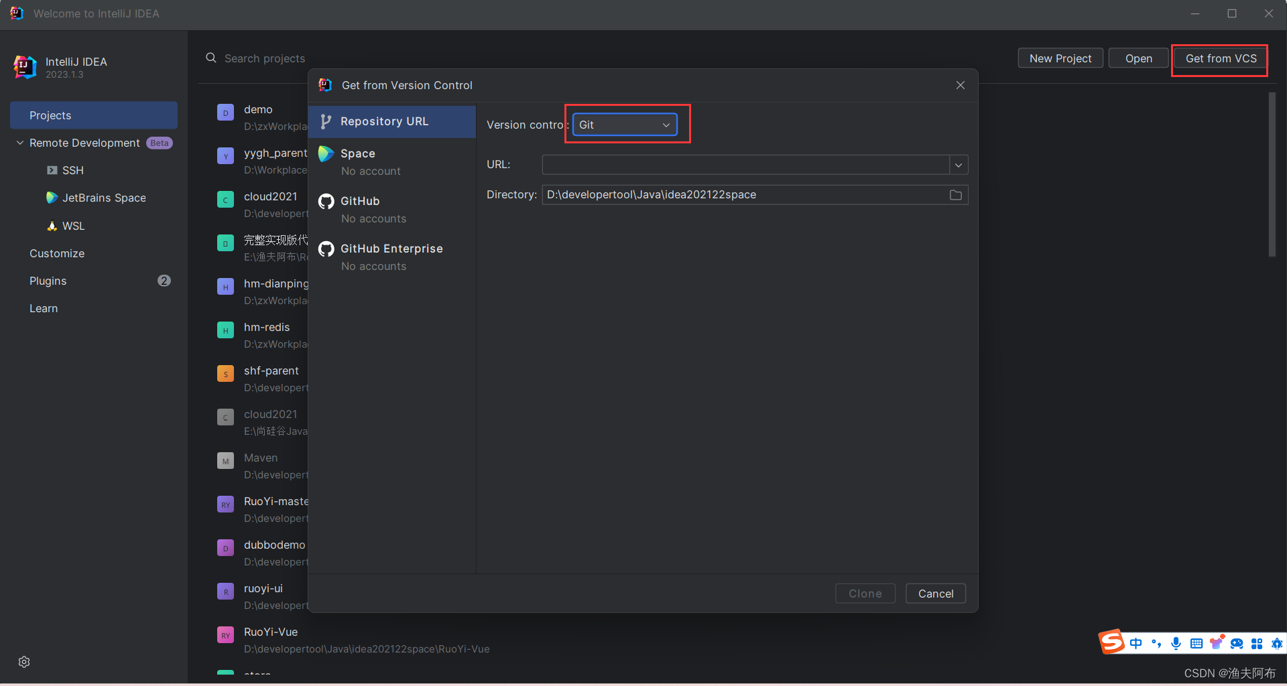Click the GitHub Enterprise octocat icon
The image size is (1287, 686).
coord(326,249)
